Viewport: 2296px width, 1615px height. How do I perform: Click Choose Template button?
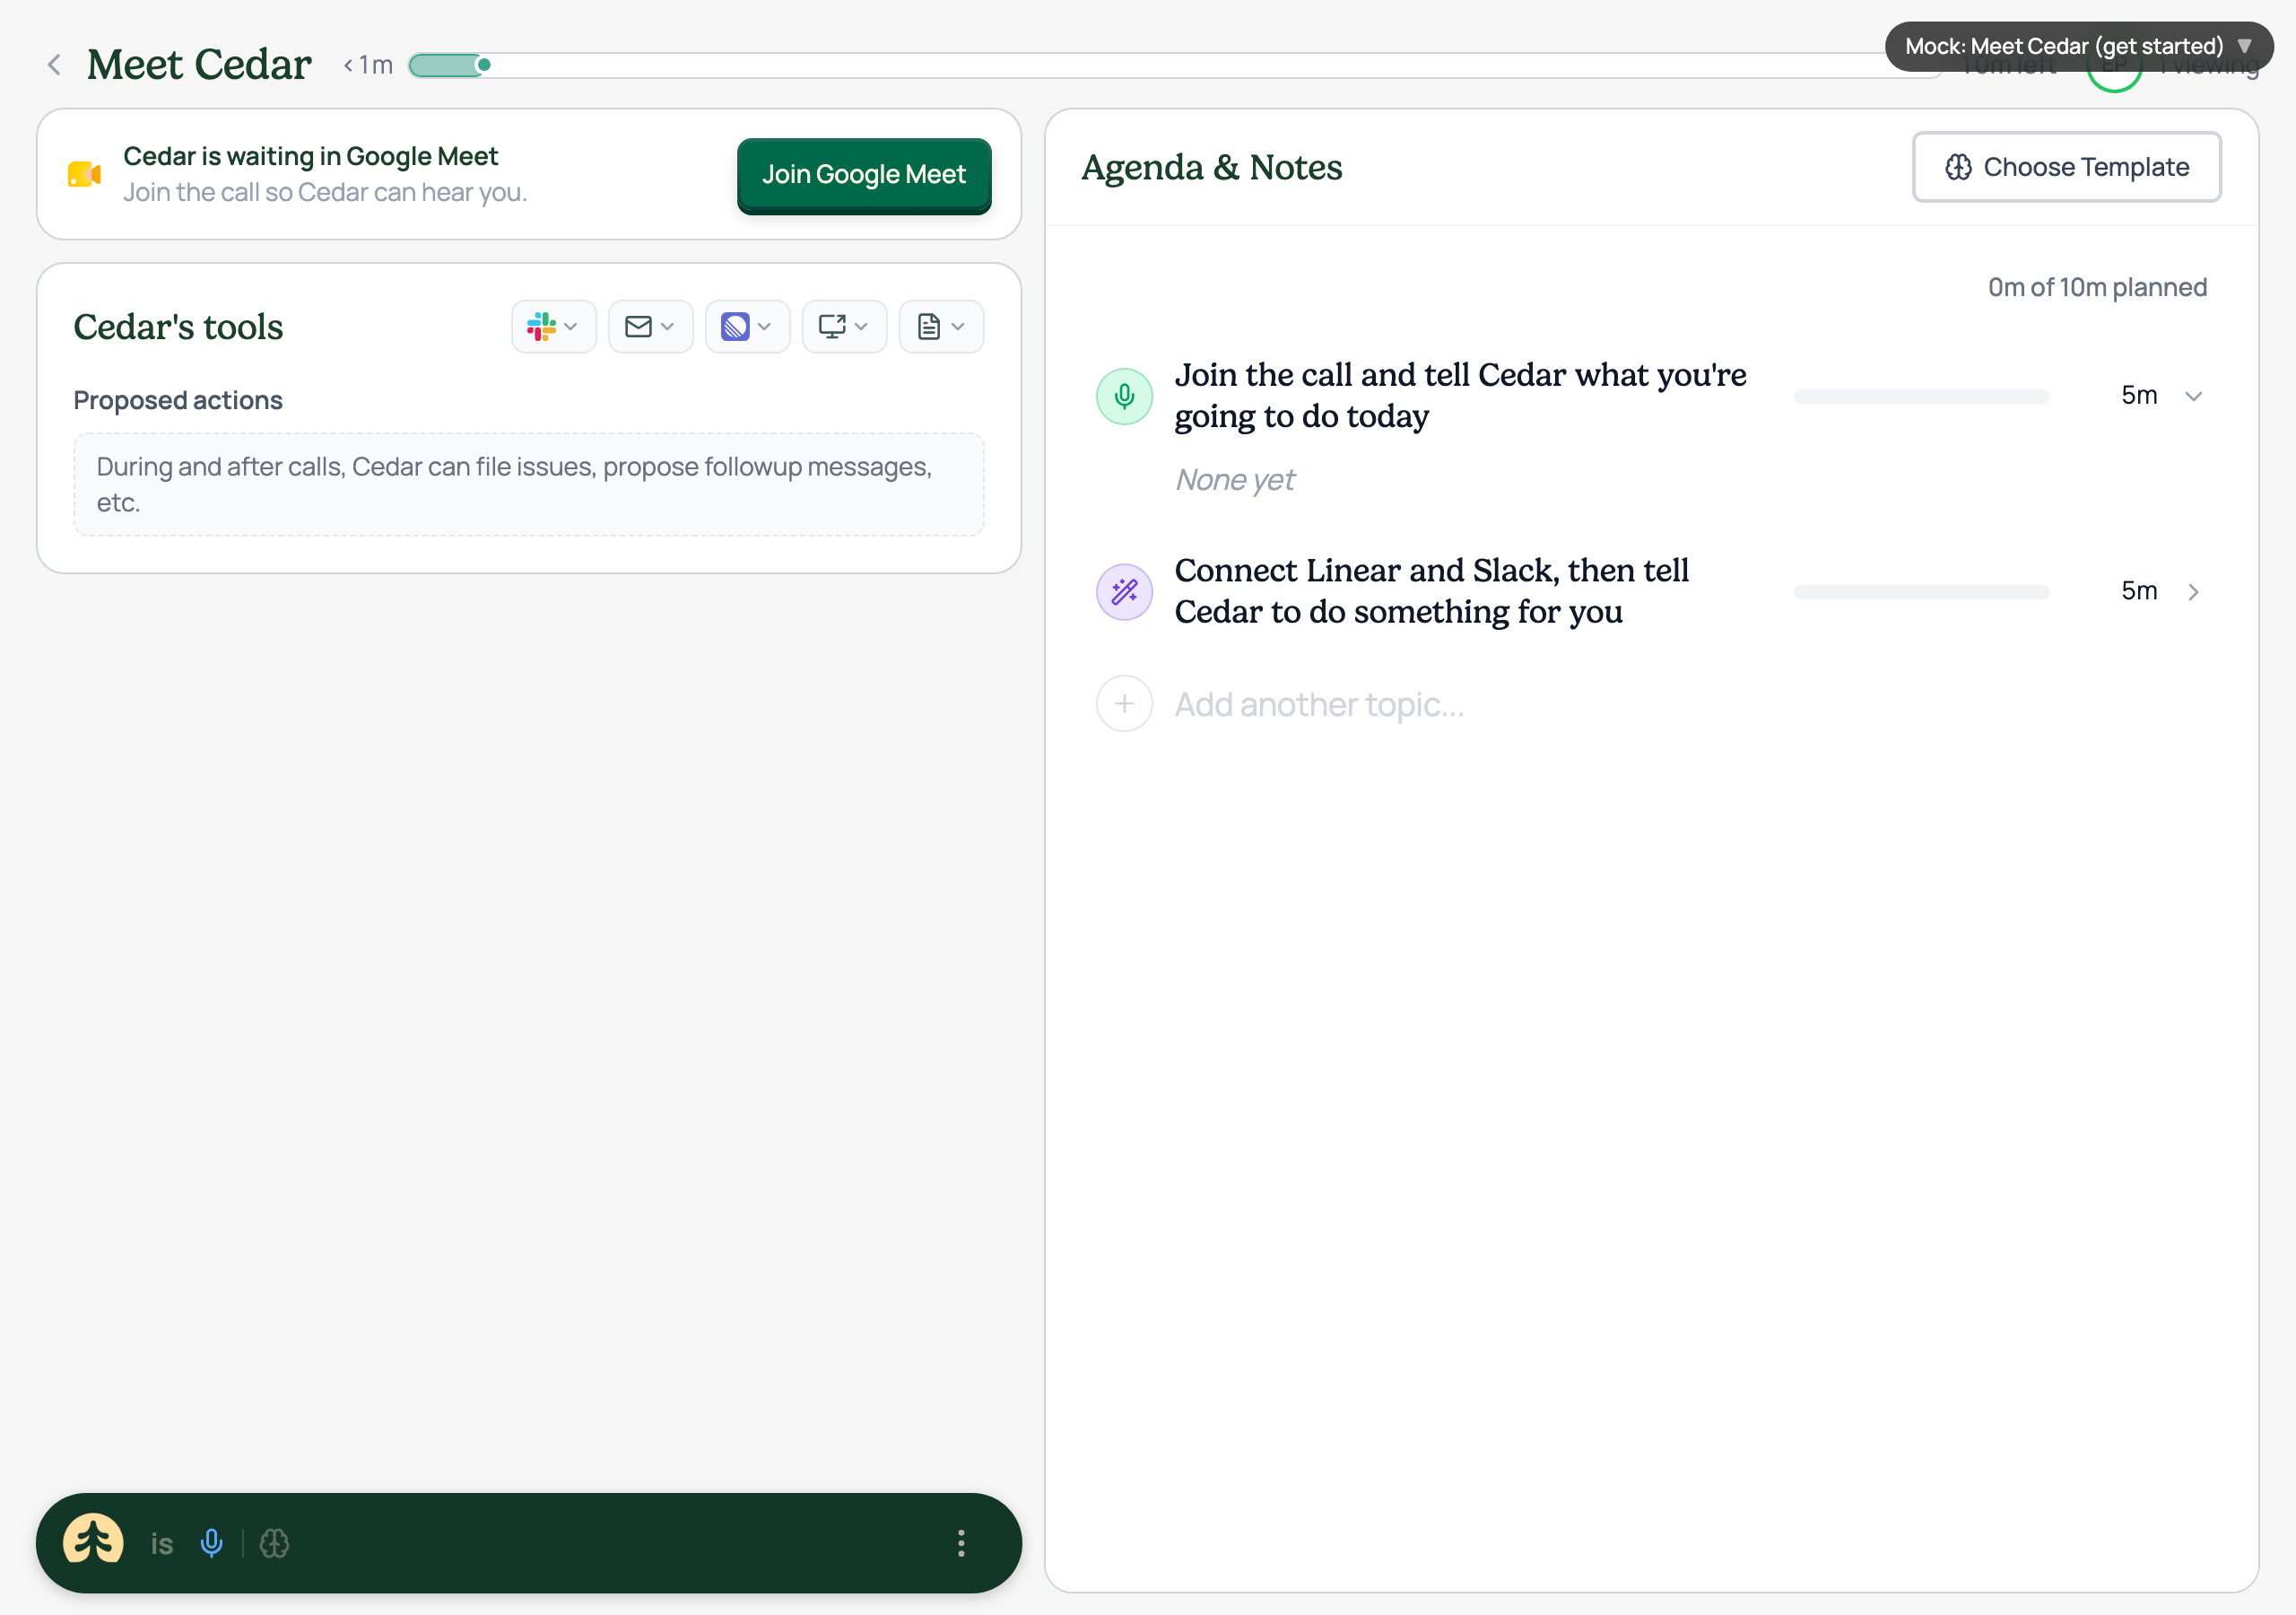2066,167
